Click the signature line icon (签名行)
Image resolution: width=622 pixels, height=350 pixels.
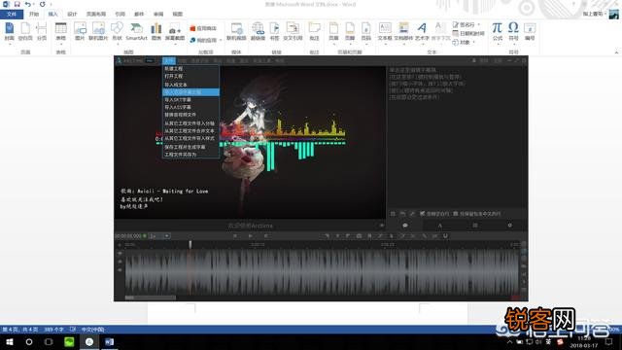(456, 24)
